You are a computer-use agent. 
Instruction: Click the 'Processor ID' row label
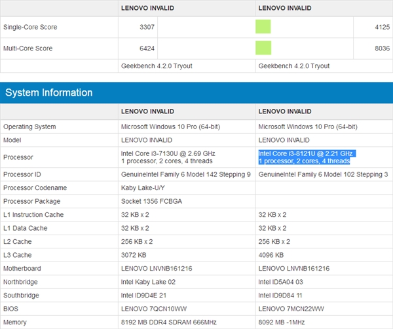tap(22, 174)
